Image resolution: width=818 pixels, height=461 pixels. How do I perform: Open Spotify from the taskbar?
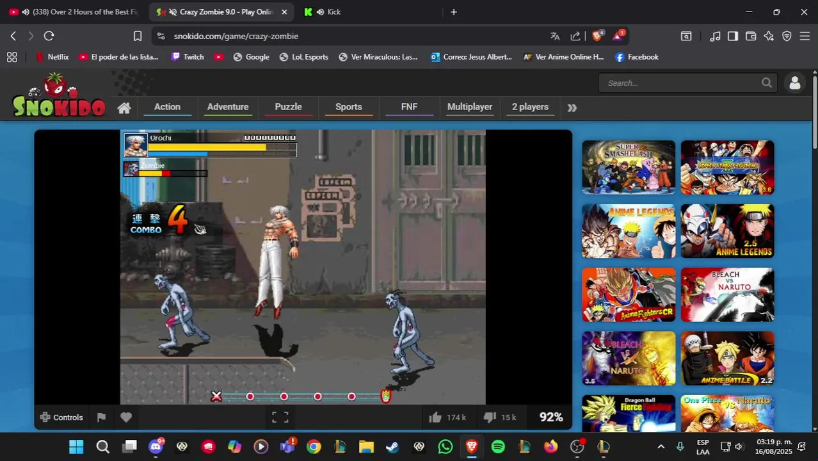498,446
